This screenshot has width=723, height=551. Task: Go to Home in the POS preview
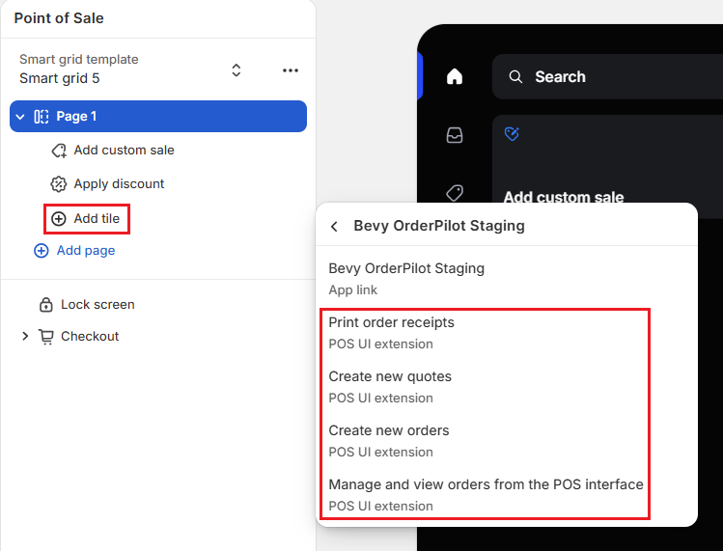point(455,76)
